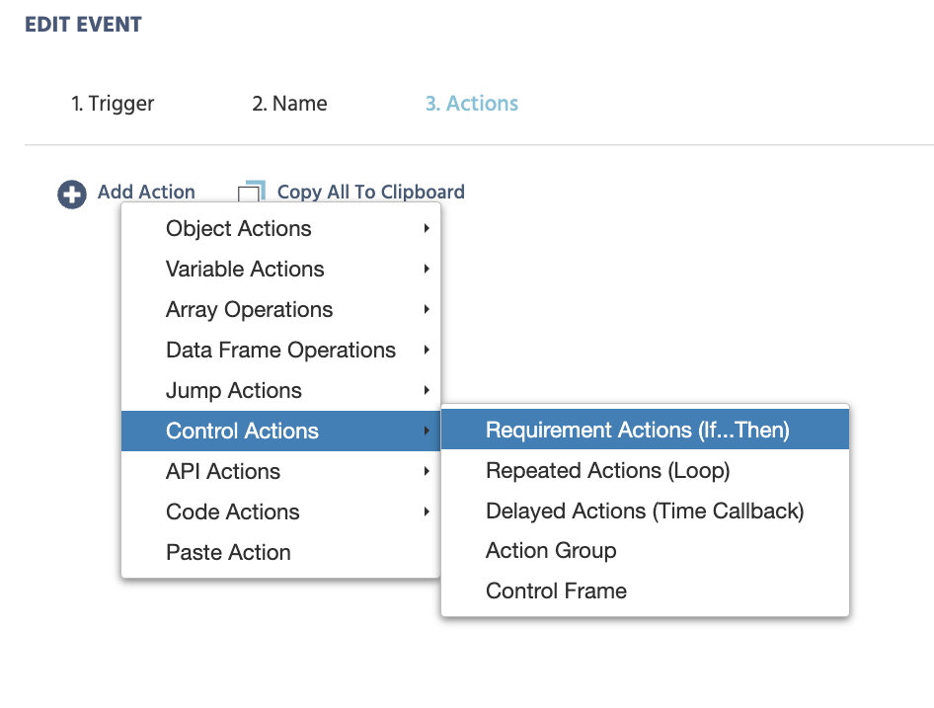Select the Control Actions menu item

click(x=280, y=431)
